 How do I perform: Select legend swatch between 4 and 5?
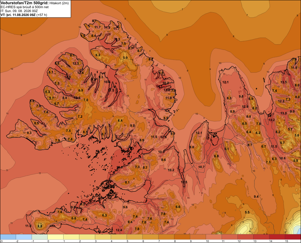tap(119, 237)
